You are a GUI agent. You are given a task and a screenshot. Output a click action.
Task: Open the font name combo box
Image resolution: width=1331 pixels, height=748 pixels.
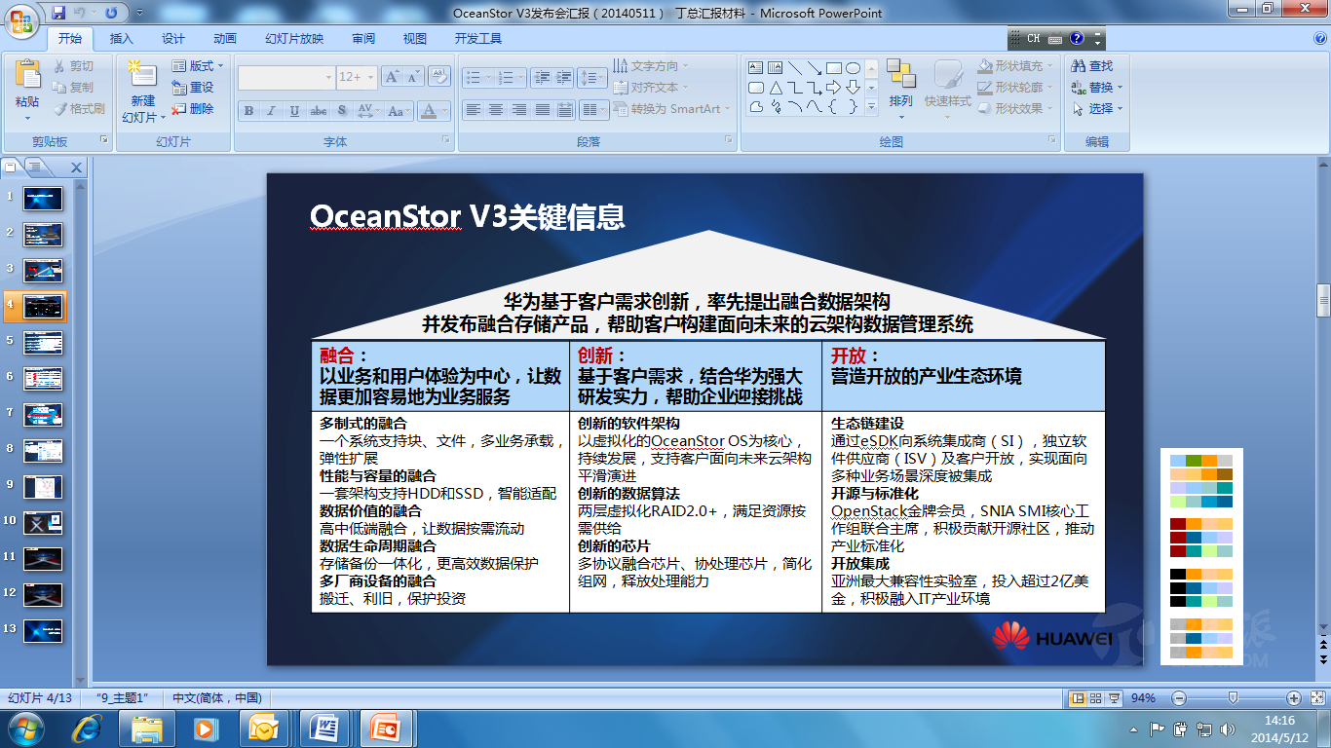[x=286, y=77]
